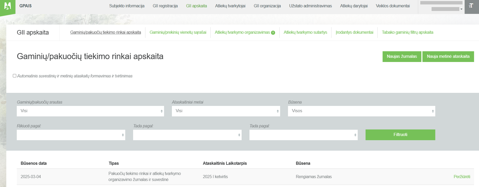
Task: Expand the Gaminių/pakuočių srautas dropdown
Action: coord(90,111)
